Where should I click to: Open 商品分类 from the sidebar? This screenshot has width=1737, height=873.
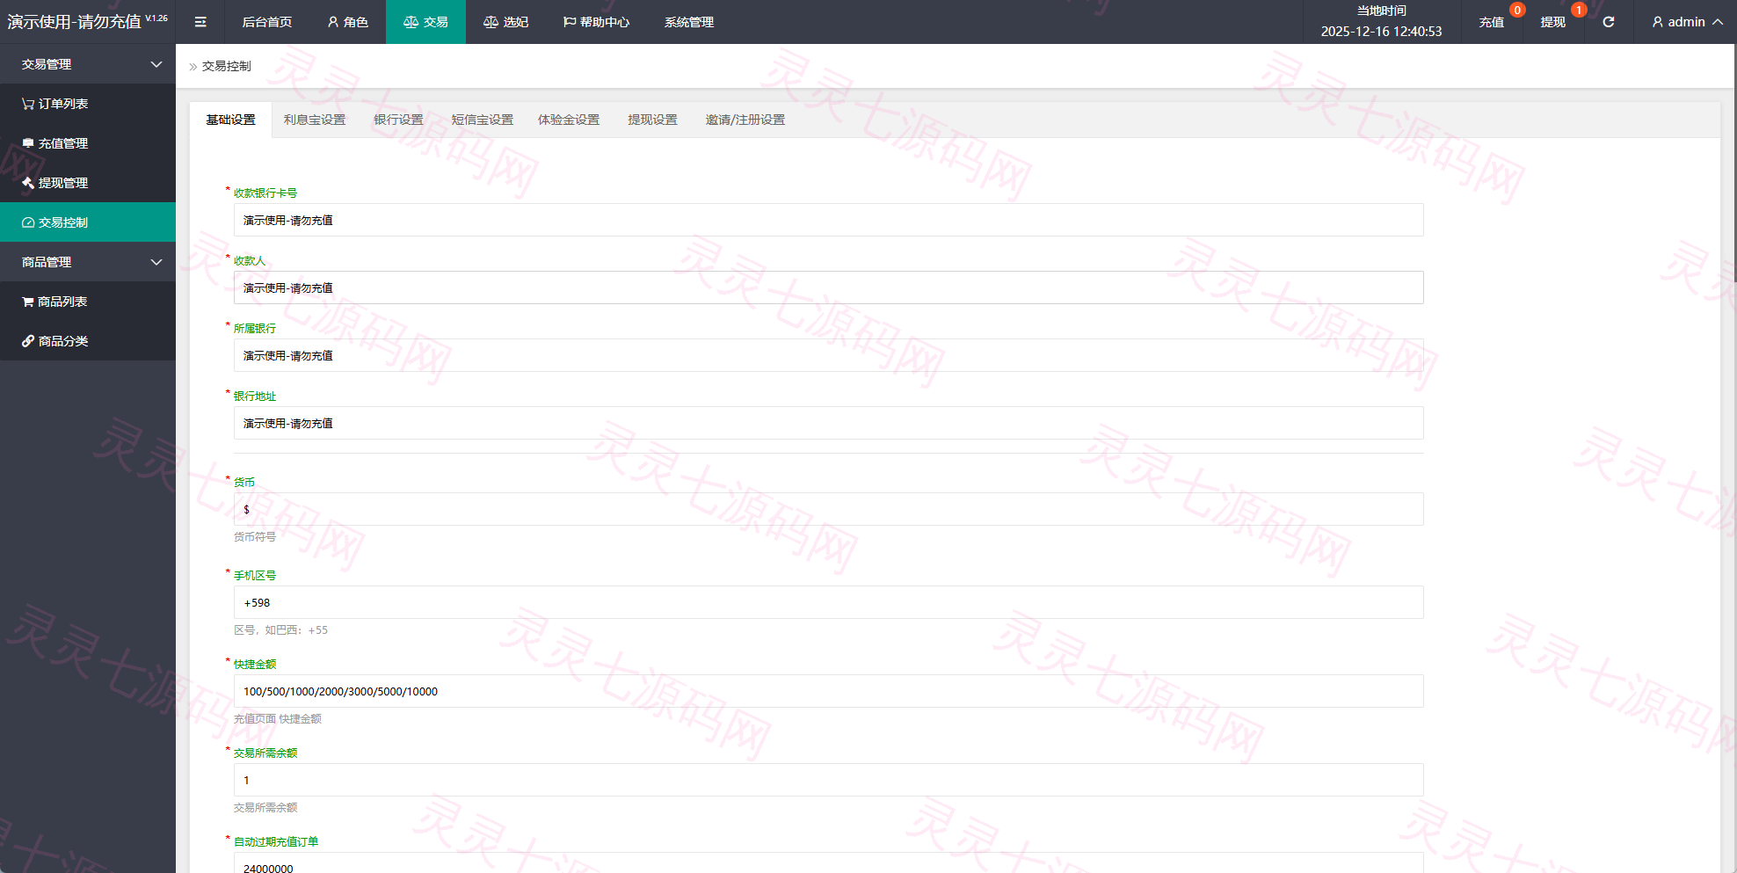(x=88, y=341)
